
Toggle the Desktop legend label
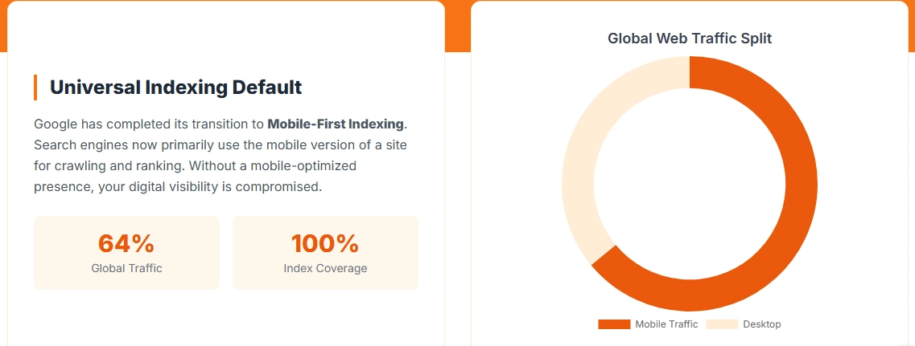(x=761, y=324)
